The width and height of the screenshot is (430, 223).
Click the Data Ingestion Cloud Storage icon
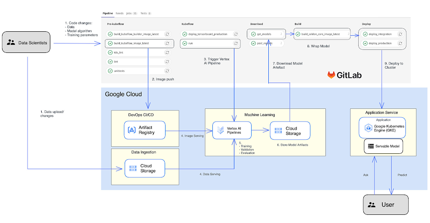133,168
